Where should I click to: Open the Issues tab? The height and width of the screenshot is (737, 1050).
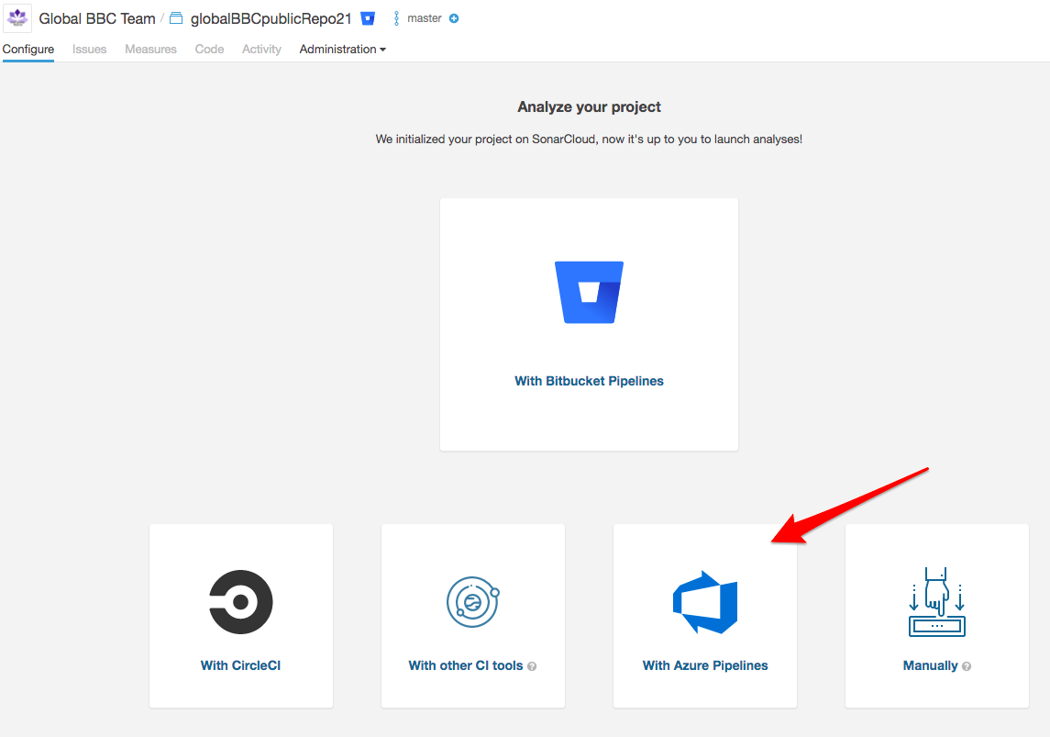click(90, 50)
